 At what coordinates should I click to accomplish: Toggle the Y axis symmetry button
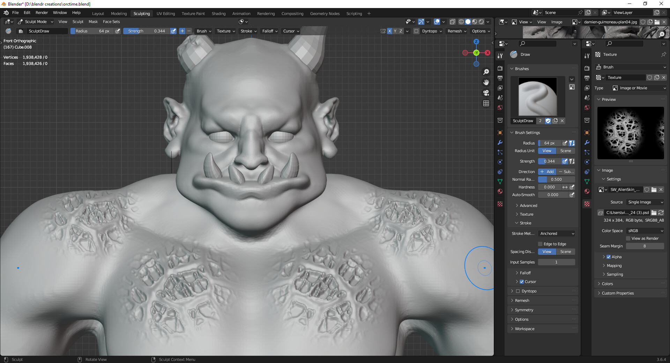395,31
